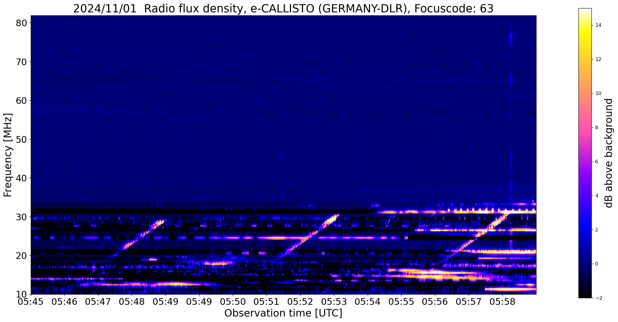Click the 10 tick on the colorbar

[x=598, y=94]
